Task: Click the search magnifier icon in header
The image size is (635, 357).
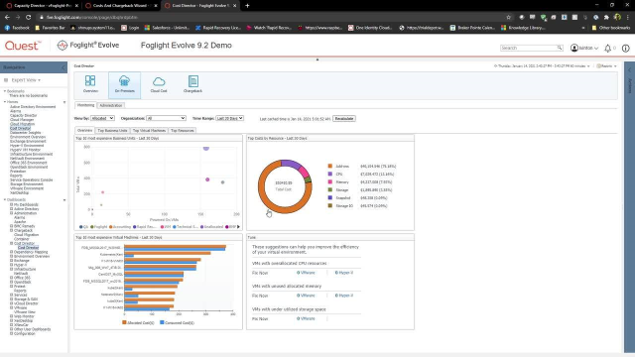Action: [560, 48]
